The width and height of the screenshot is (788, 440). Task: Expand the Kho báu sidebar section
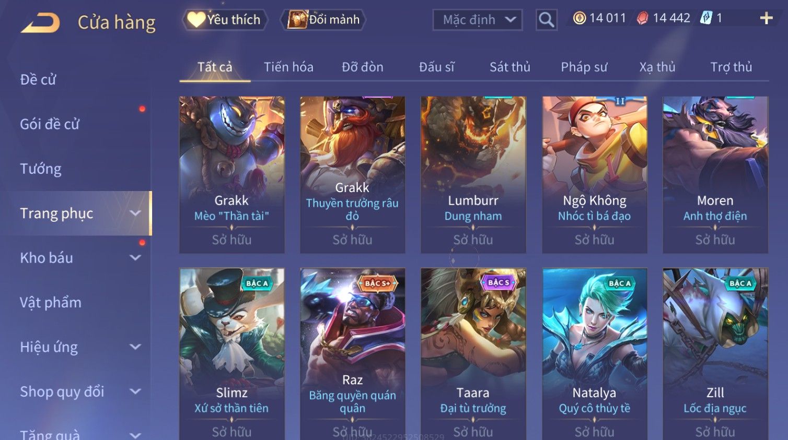pyautogui.click(x=135, y=257)
